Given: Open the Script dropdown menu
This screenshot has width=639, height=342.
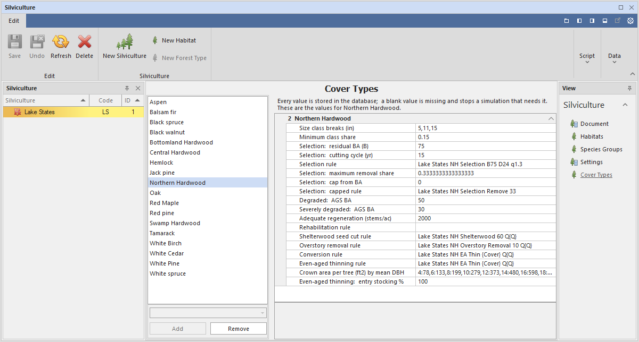Looking at the screenshot, I should (x=587, y=58).
